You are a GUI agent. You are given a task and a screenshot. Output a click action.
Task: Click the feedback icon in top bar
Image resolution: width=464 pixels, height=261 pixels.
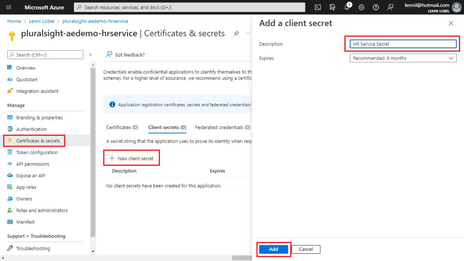point(391,7)
